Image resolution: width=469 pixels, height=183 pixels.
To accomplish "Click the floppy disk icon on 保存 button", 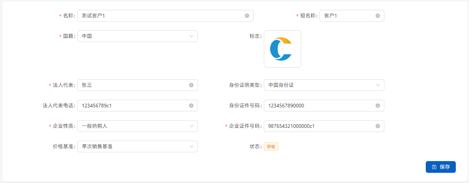I will [434, 167].
